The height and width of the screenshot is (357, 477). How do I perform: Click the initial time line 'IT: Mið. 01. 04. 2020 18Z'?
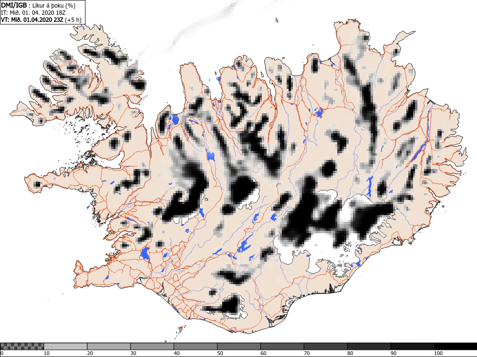click(x=33, y=13)
